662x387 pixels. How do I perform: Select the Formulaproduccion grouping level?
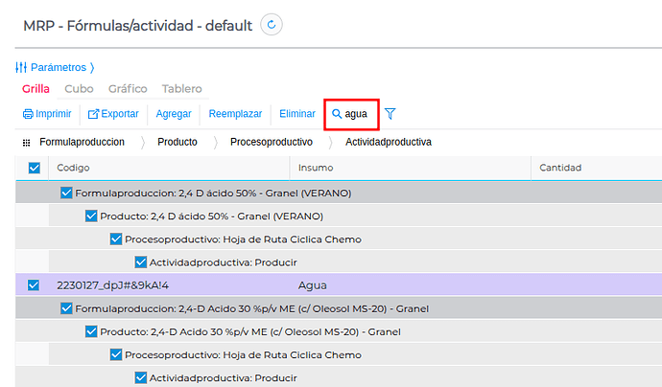click(82, 142)
